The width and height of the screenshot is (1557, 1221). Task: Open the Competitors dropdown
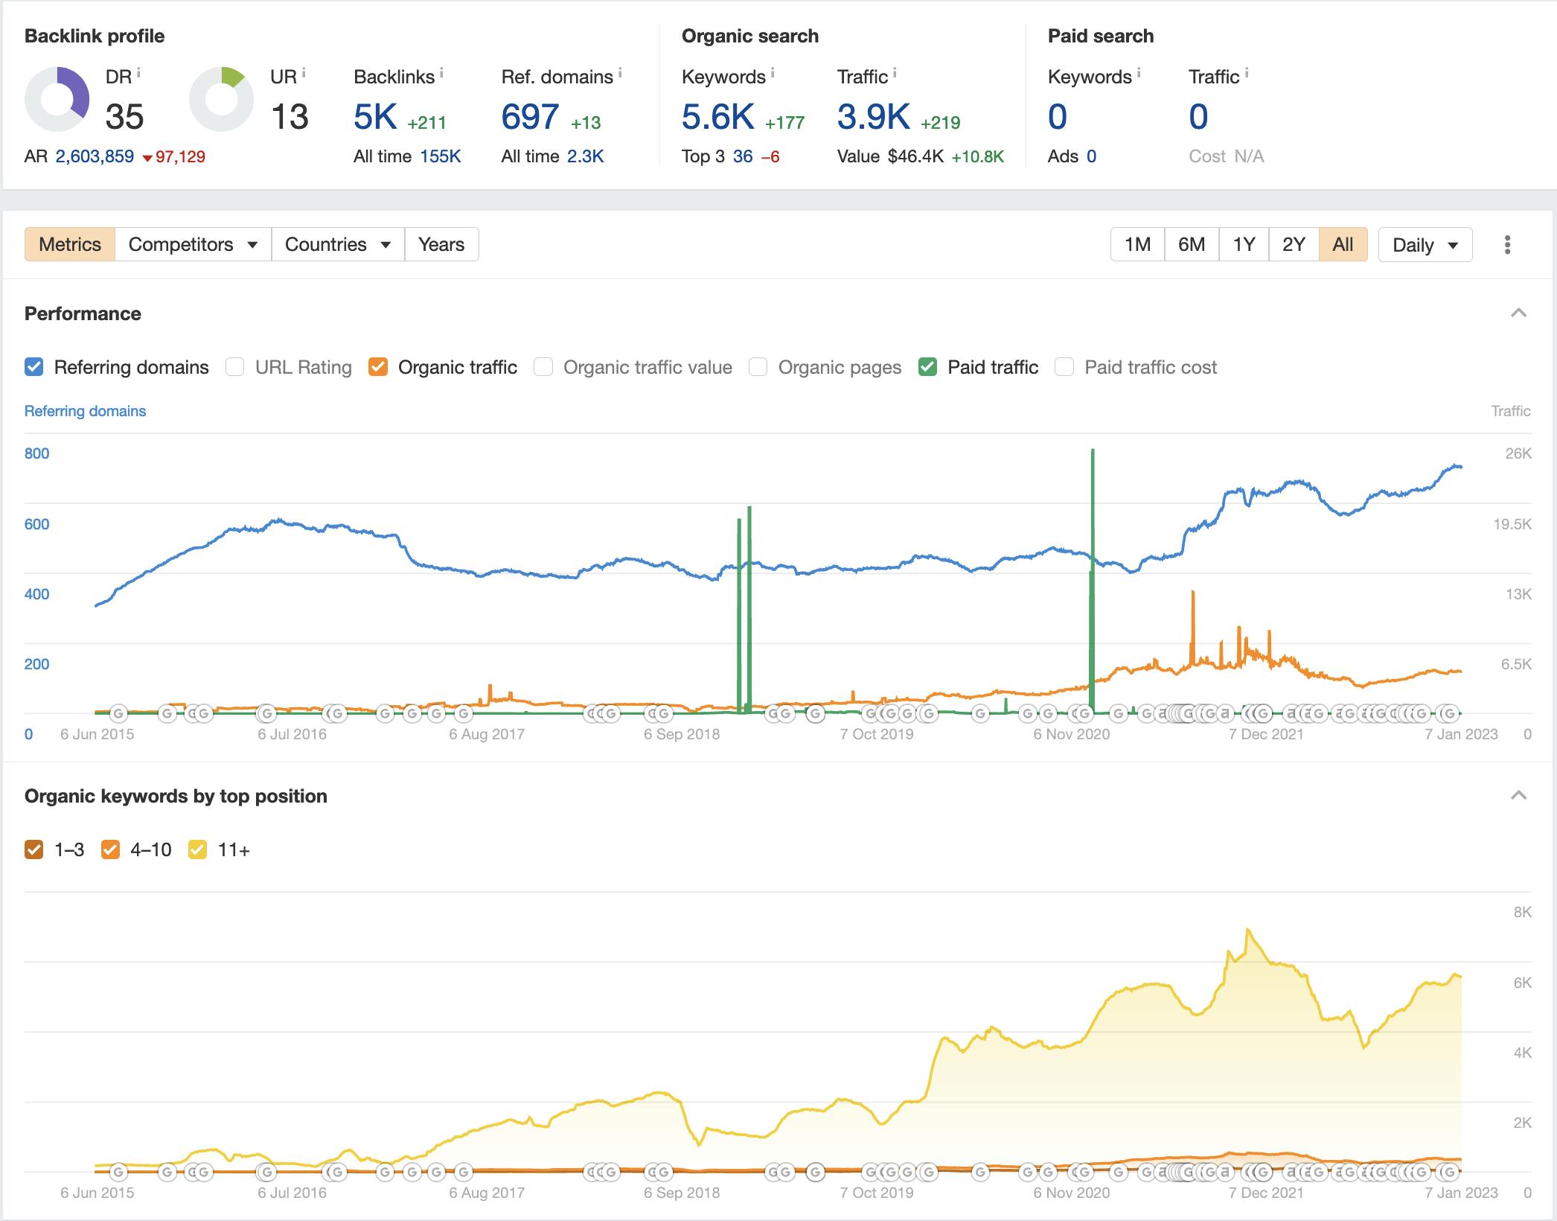point(193,244)
